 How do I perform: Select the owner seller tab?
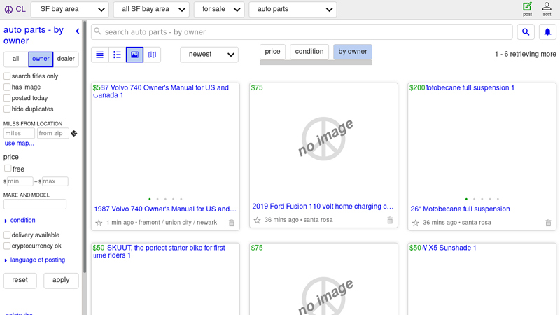tap(41, 59)
